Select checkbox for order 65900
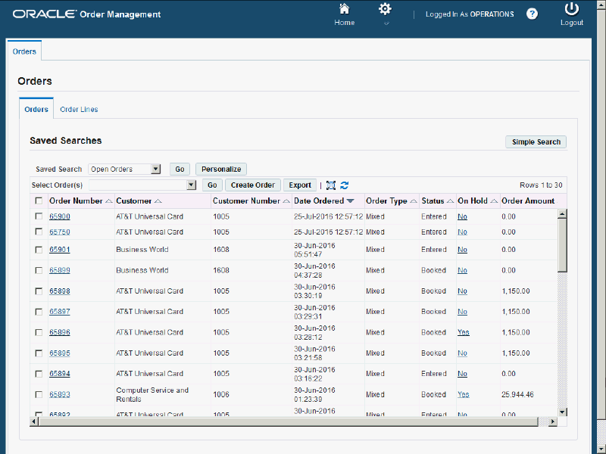 click(39, 216)
